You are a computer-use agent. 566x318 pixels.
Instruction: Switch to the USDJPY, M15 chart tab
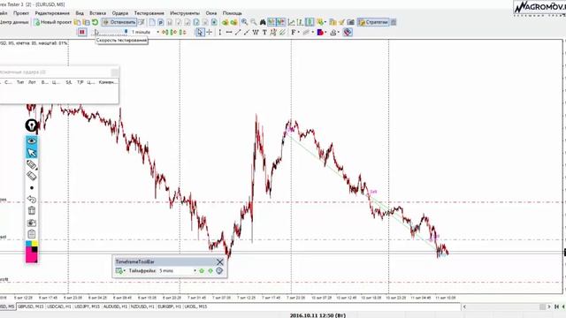tap(87, 307)
